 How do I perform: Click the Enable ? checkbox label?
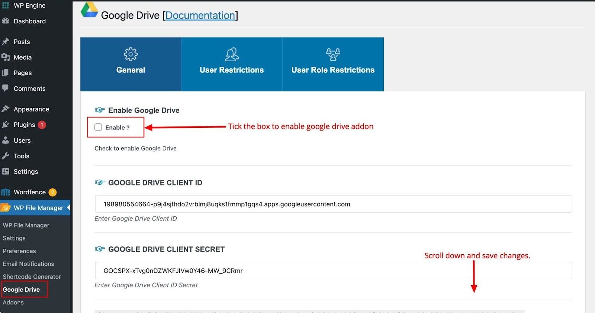pos(118,128)
